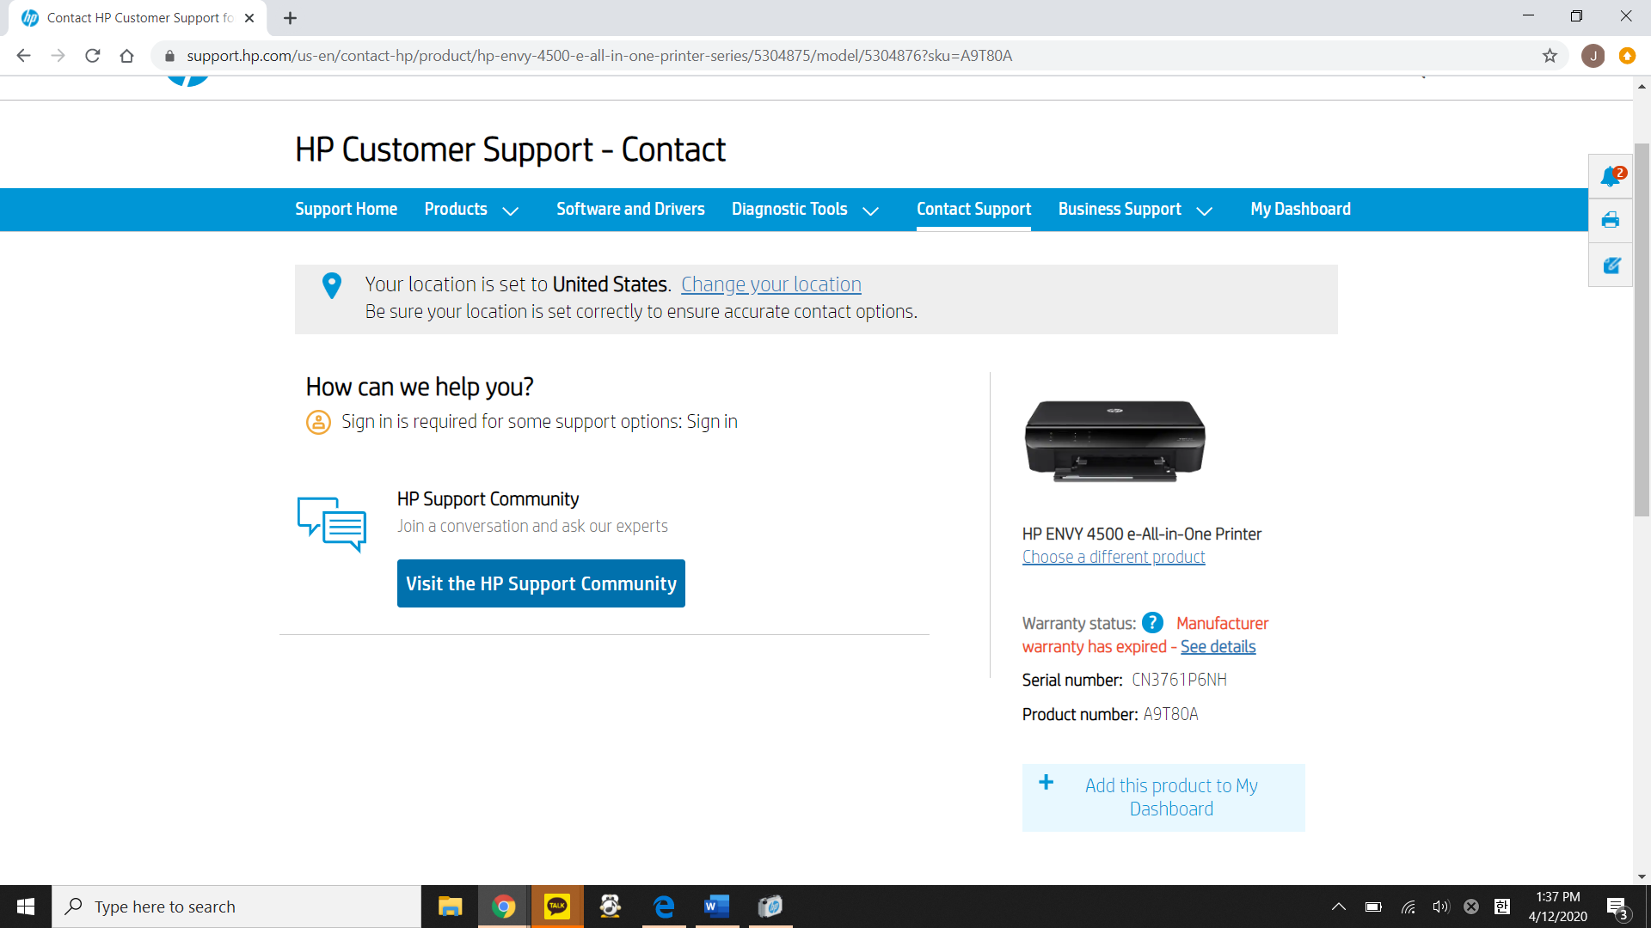
Task: Click the feedback pencil icon in sidebar
Action: 1611,266
